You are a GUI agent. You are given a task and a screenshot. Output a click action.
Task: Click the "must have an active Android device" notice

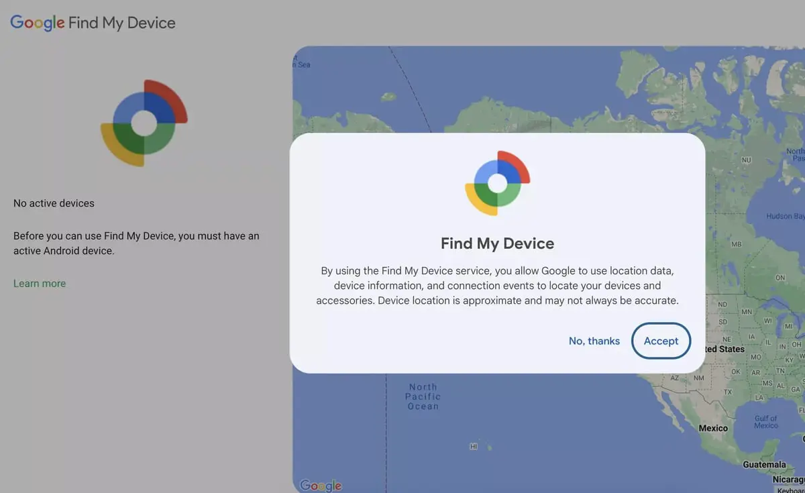coord(136,243)
